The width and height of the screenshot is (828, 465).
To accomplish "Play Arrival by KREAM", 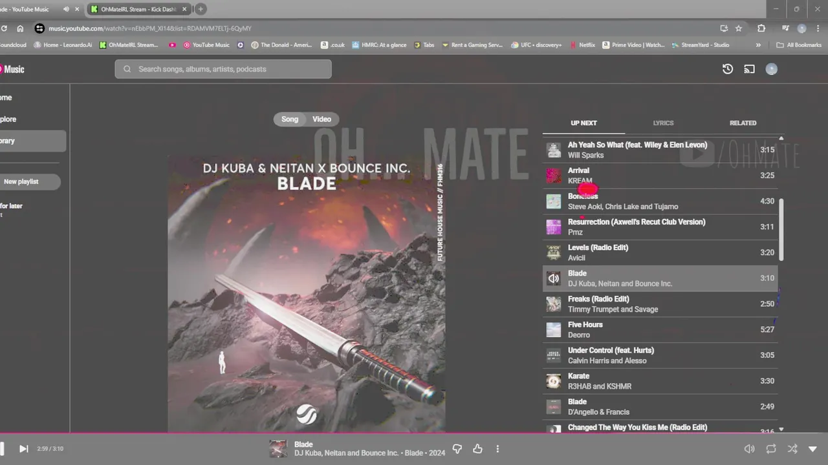I will pyautogui.click(x=660, y=176).
